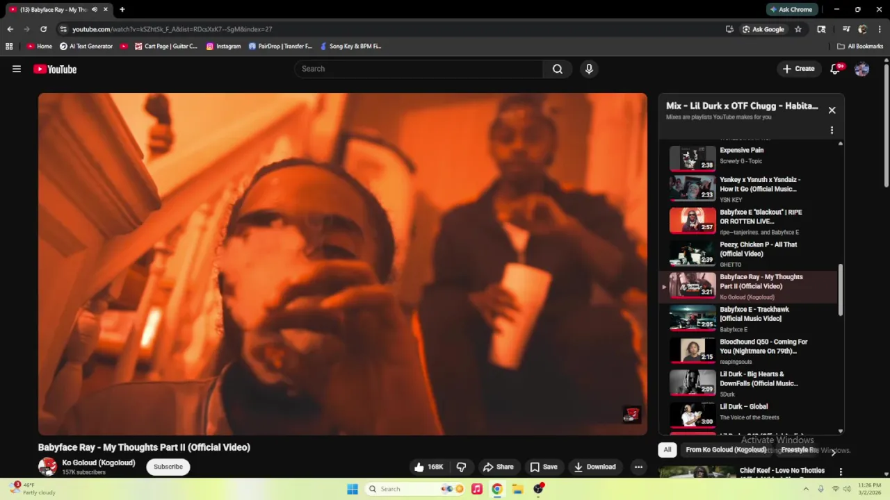
Task: Open Chrome profile avatar
Action: [x=863, y=29]
